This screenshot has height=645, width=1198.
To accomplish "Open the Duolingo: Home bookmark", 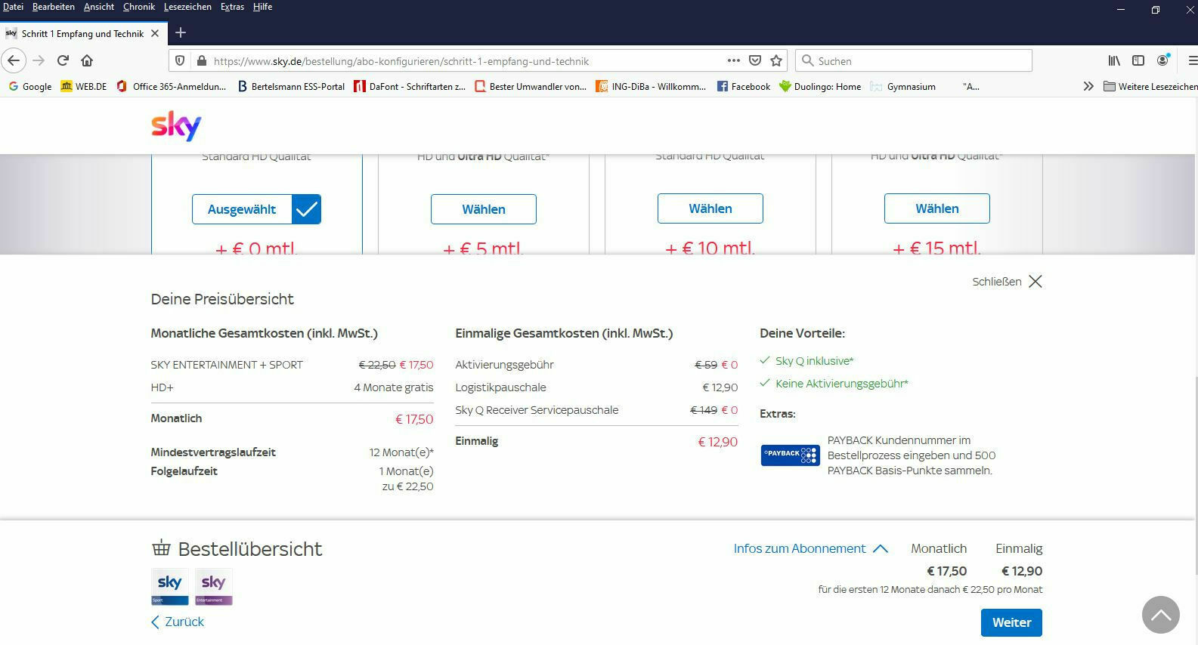I will pyautogui.click(x=820, y=86).
